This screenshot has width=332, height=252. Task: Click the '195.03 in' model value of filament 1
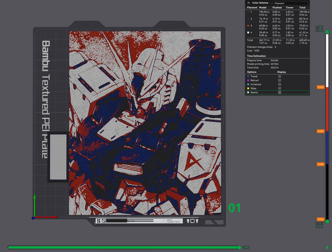(264, 12)
